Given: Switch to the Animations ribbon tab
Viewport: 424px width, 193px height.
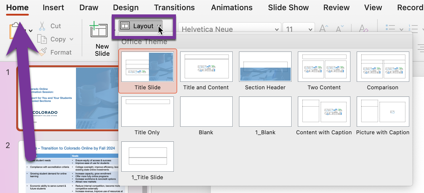Looking at the screenshot, I should 232,7.
